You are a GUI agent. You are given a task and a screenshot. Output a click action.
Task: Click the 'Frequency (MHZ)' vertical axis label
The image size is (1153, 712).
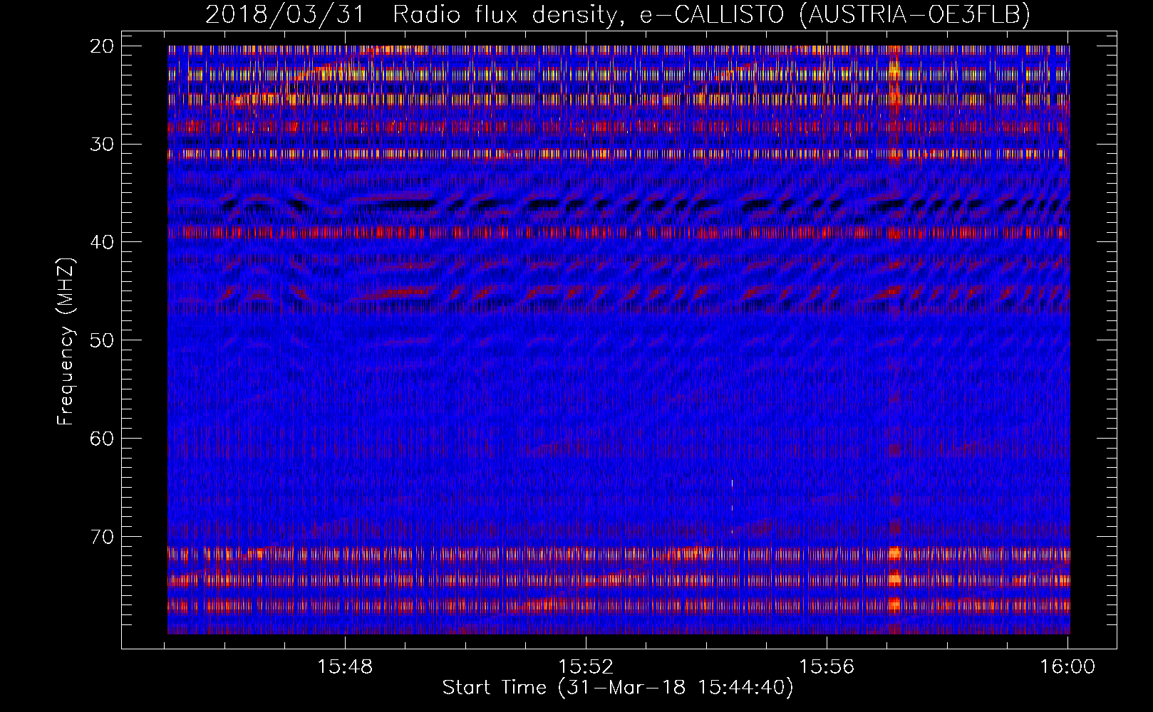(x=66, y=342)
